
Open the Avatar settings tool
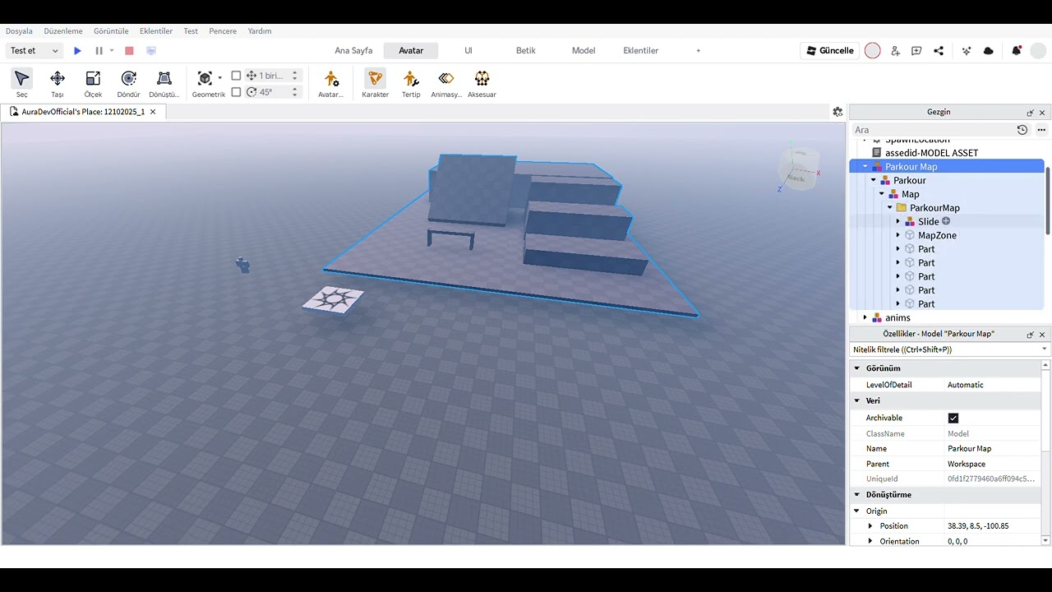click(330, 84)
